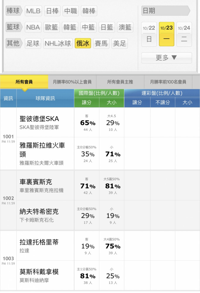The width and height of the screenshot is (200, 293).
Task: Choose the 日棒 baseball filter
Action: click(x=52, y=11)
